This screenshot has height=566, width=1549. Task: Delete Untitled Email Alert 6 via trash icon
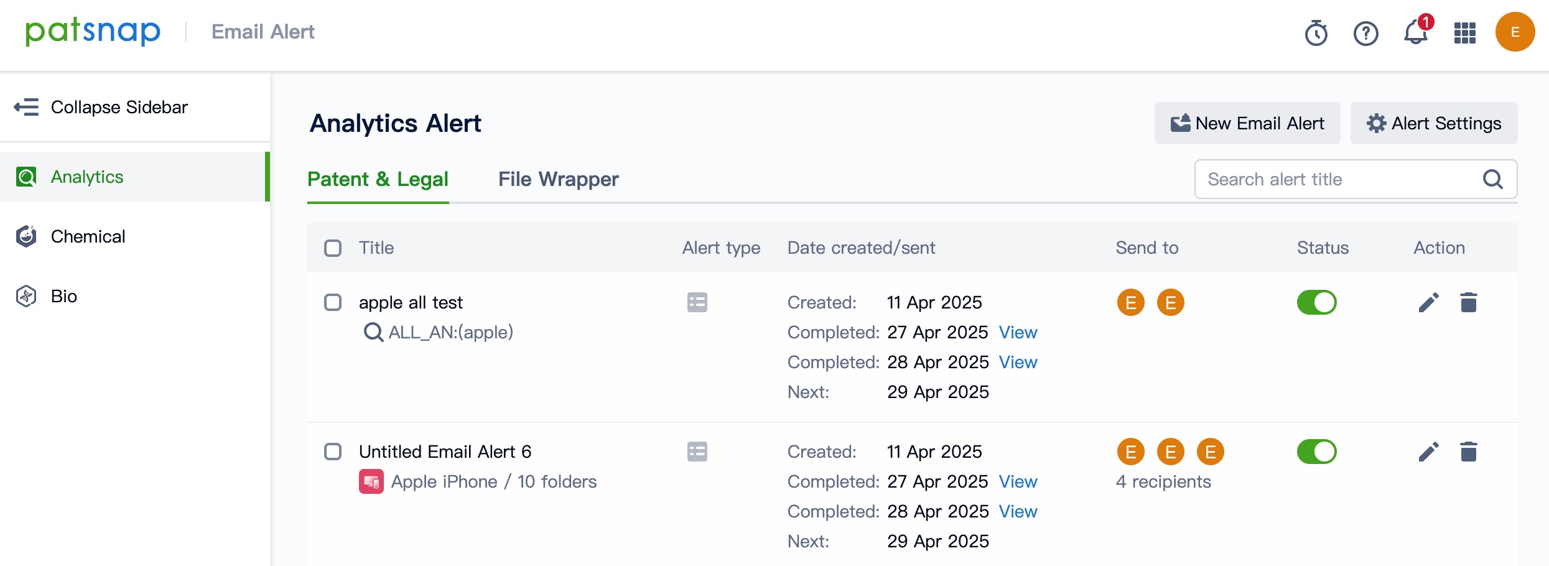click(1469, 452)
